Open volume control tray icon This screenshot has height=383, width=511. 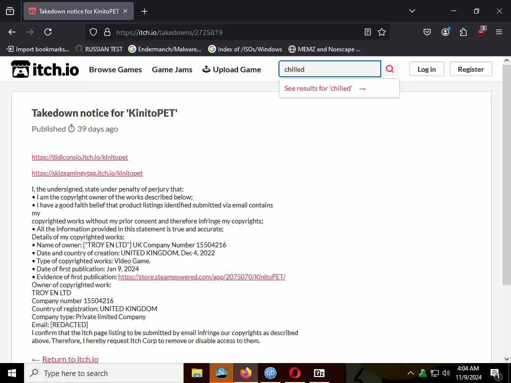[446, 373]
